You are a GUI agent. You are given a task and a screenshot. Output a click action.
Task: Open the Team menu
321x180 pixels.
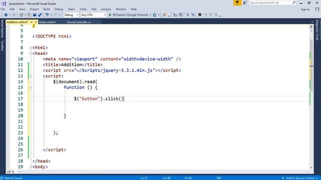coord(71,9)
